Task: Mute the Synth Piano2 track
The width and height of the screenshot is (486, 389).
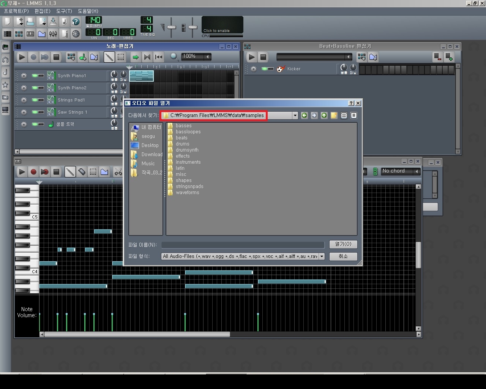Action: coord(35,88)
